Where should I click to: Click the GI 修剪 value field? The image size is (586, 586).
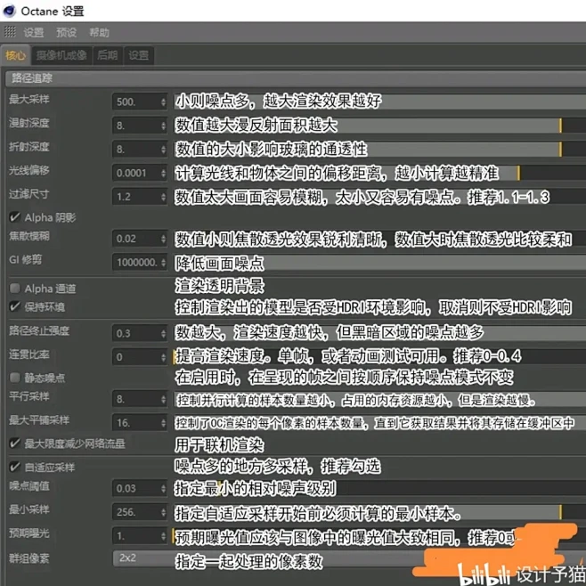point(135,263)
